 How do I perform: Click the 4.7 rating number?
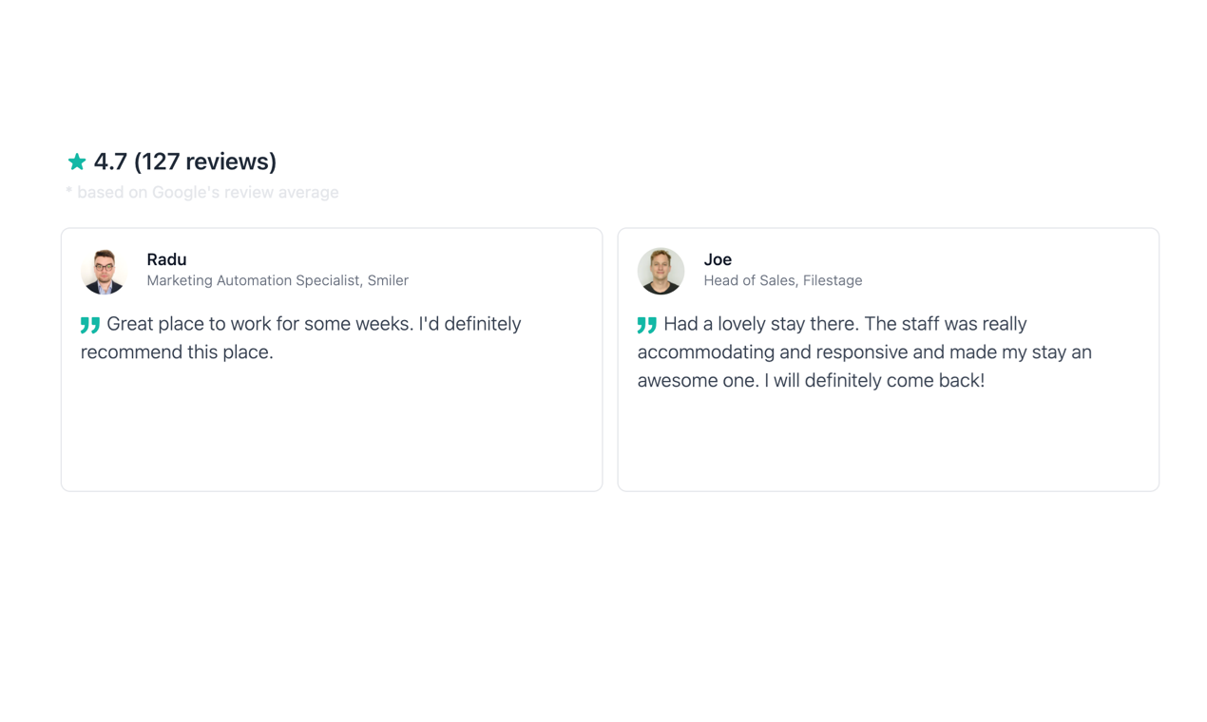[x=110, y=161]
